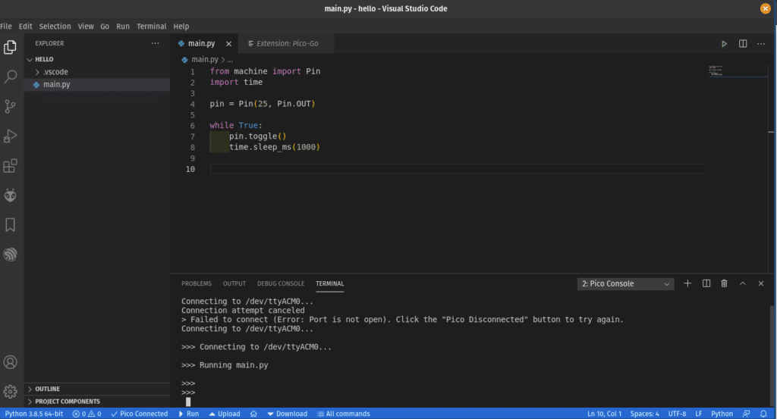The width and height of the screenshot is (777, 419).
Task: Open Source Control view
Action: 11,106
